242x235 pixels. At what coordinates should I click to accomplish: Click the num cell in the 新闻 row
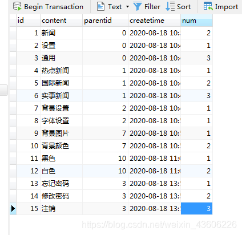coord(196,33)
